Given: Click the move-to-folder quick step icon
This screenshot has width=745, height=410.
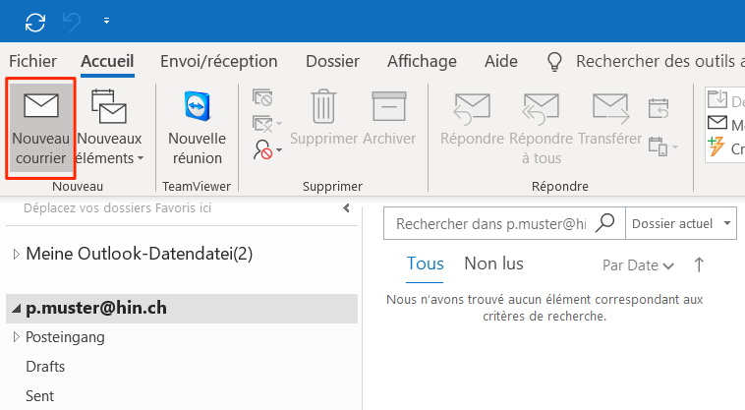Looking at the screenshot, I should point(716,99).
